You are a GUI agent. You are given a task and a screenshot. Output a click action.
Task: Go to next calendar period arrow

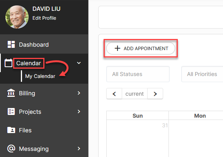point(155,94)
